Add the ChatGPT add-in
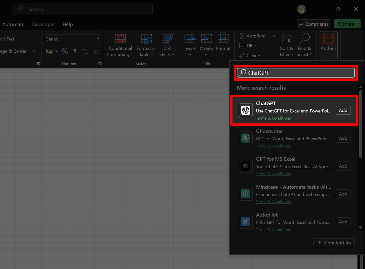Image resolution: width=365 pixels, height=269 pixels. 343,110
